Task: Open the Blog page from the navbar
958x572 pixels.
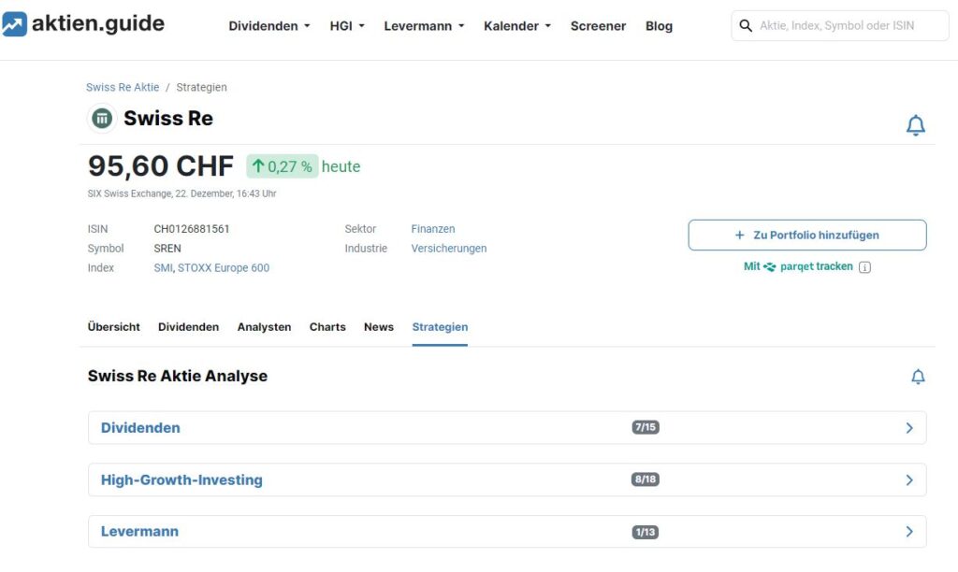Action: tap(659, 26)
